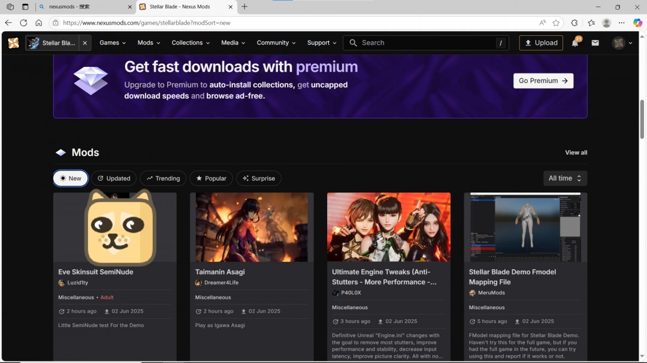The height and width of the screenshot is (363, 647).
Task: Click the Taimanin Asagi mod thumbnail
Action: (252, 227)
